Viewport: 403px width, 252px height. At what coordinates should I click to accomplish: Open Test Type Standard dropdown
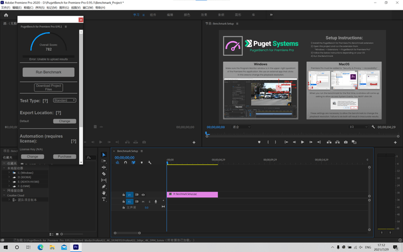coord(64,100)
